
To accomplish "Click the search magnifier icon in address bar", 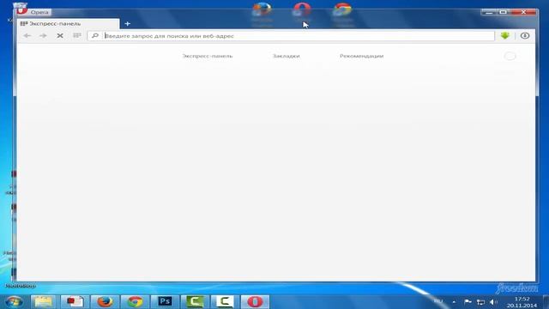I will [95, 36].
